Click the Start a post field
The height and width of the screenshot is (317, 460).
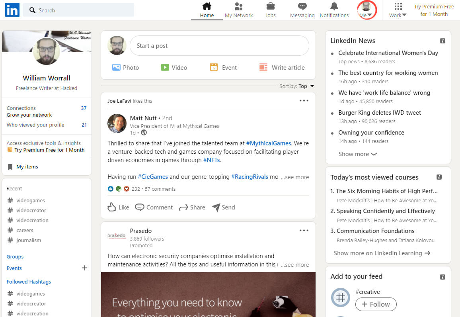219,46
